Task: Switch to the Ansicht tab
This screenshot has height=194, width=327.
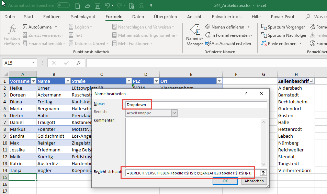Action: pos(194,17)
